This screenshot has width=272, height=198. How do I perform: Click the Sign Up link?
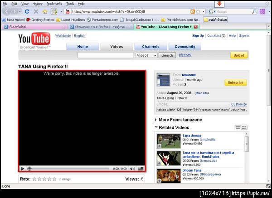198,35
